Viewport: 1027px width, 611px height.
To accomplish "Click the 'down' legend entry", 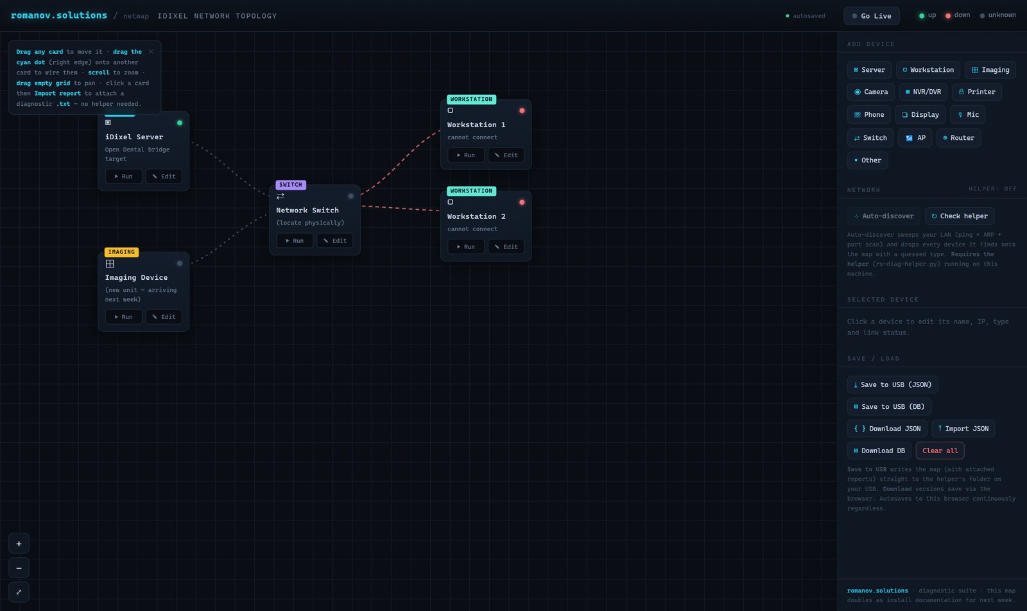I will pos(958,15).
